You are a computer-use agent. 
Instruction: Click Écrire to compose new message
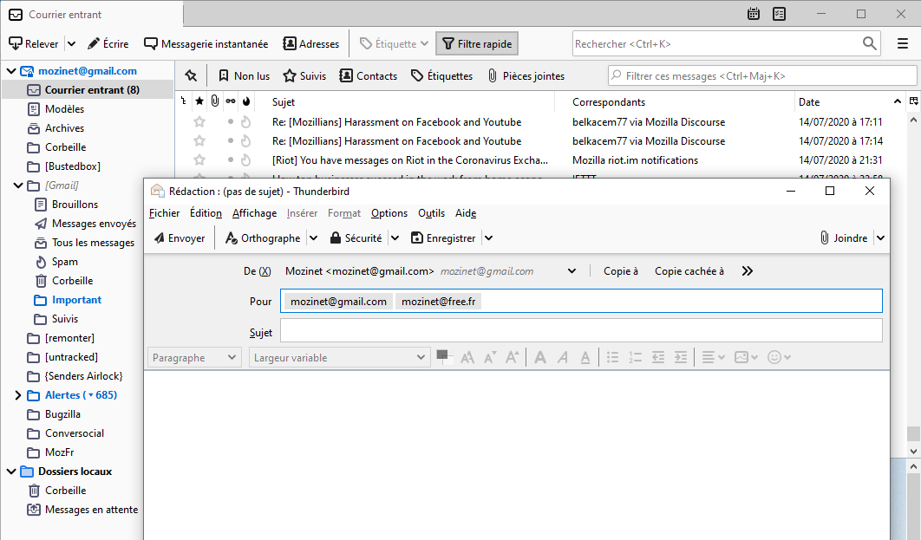click(108, 44)
